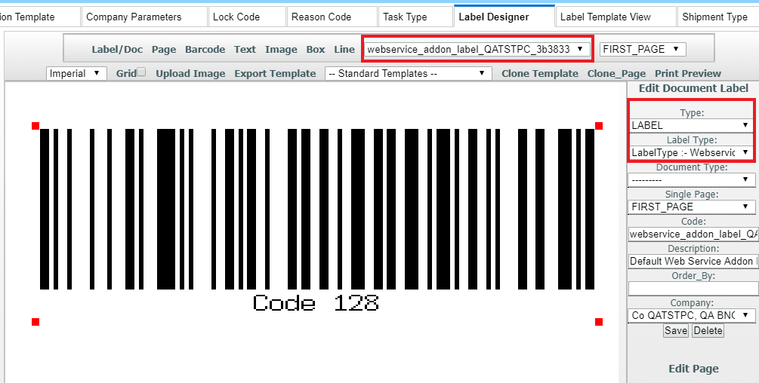Select the Label Designer tab

point(504,17)
